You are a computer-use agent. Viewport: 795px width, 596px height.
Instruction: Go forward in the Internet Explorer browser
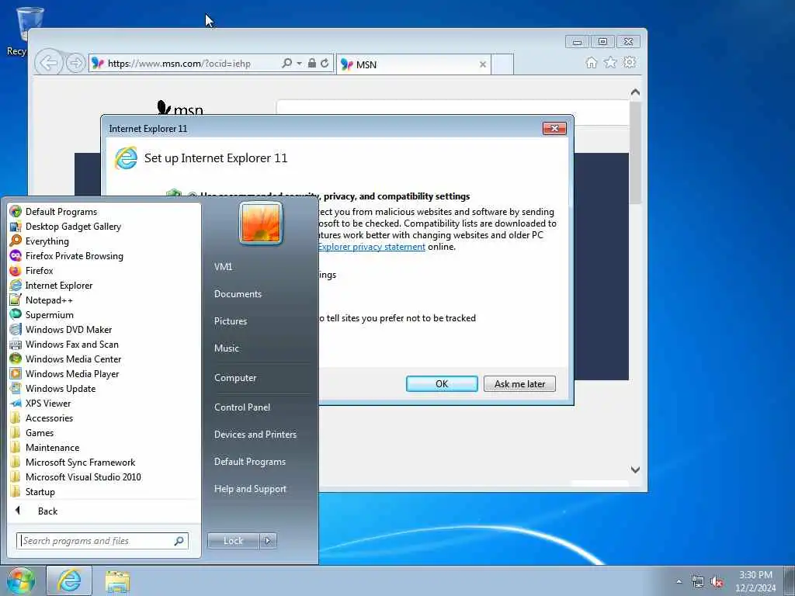pyautogui.click(x=75, y=64)
